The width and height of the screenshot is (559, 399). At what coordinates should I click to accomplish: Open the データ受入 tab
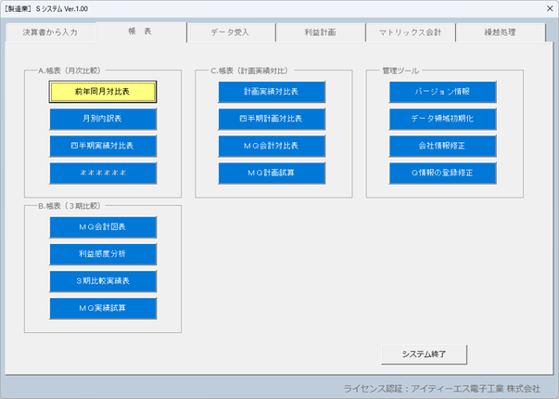[231, 32]
